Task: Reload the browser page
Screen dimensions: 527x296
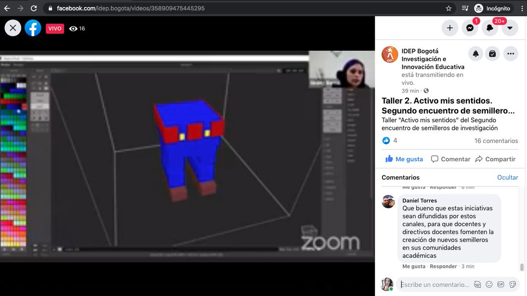Action: [x=34, y=8]
